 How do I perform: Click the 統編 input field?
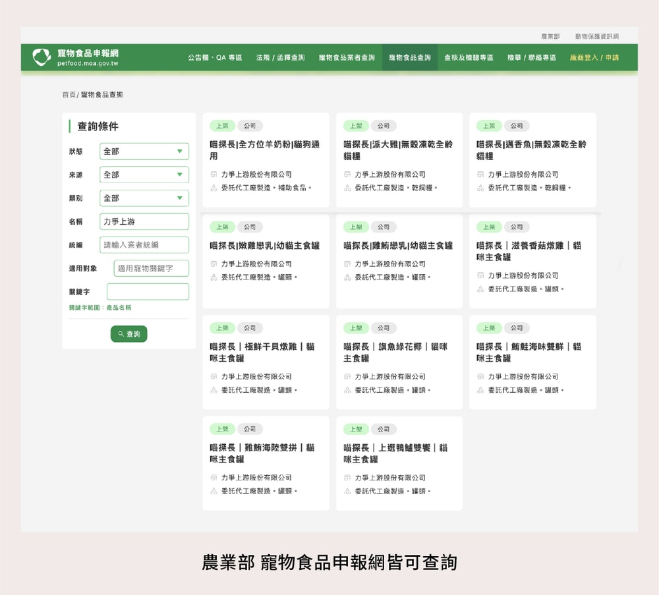[144, 244]
